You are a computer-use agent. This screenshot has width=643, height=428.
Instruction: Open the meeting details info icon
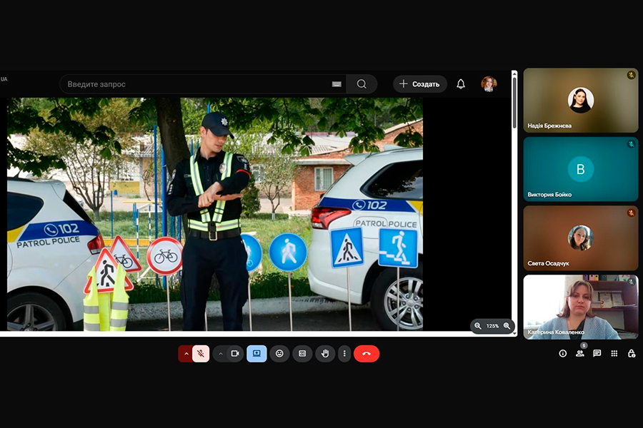point(562,353)
